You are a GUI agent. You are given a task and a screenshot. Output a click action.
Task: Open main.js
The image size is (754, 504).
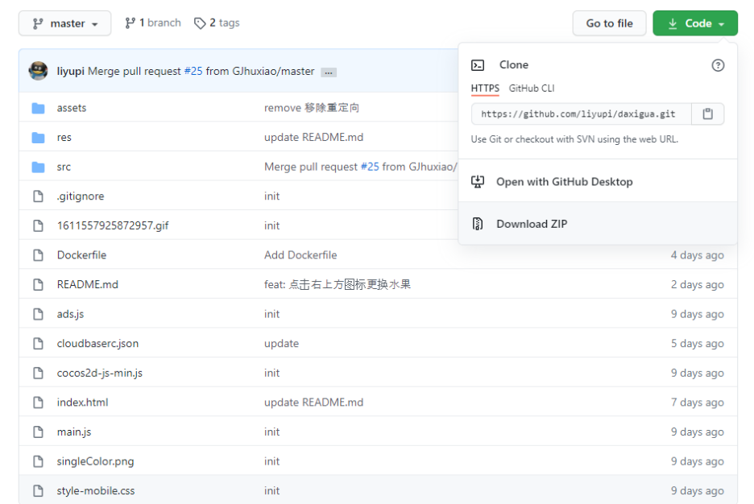click(x=74, y=432)
